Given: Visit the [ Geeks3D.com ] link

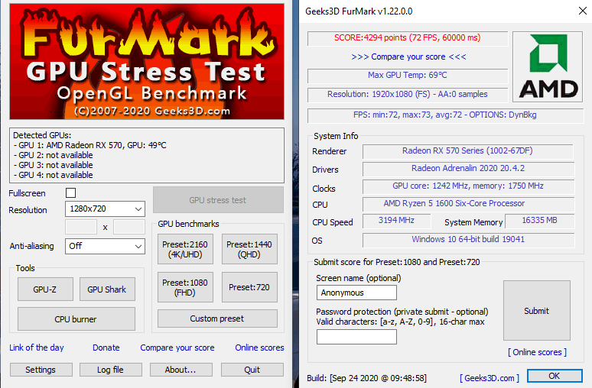Looking at the screenshot, I should click(490, 378).
